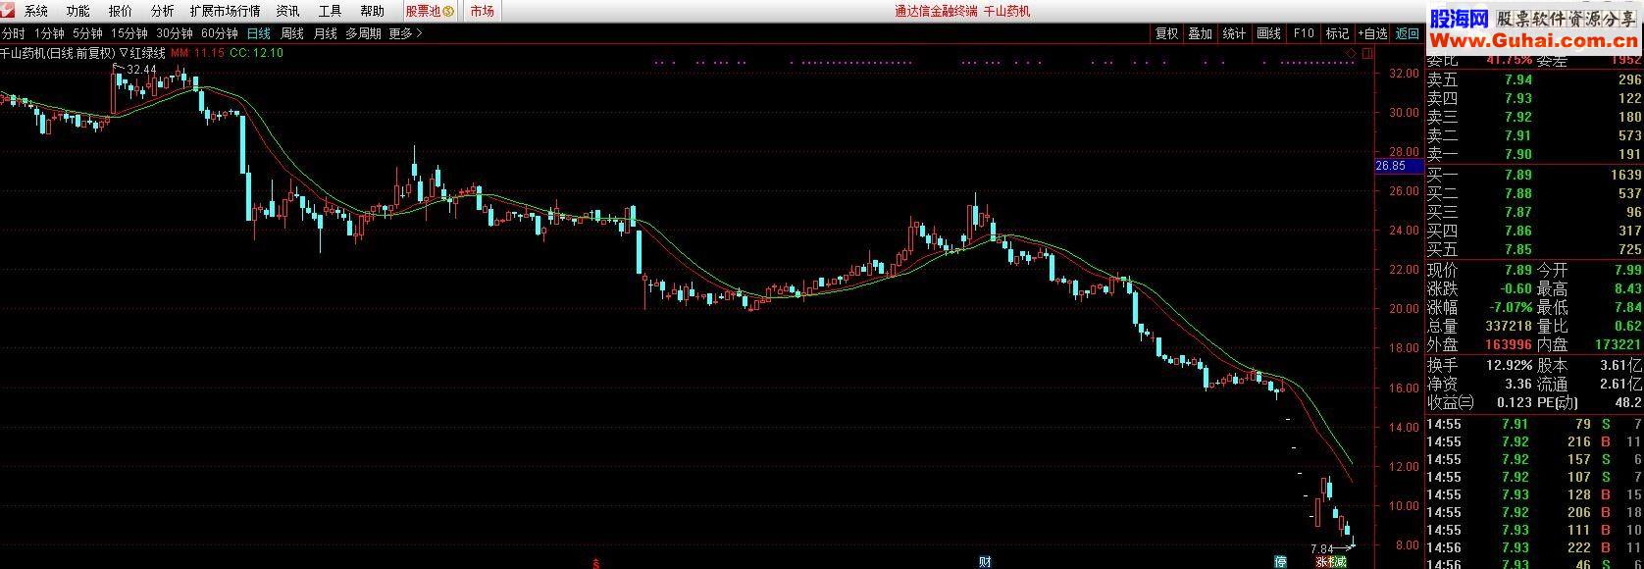
Task: Switch to 1分钟 chart period
Action: 49,33
